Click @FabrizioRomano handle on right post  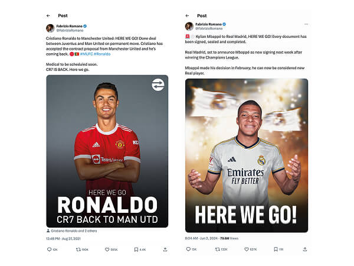click(209, 28)
